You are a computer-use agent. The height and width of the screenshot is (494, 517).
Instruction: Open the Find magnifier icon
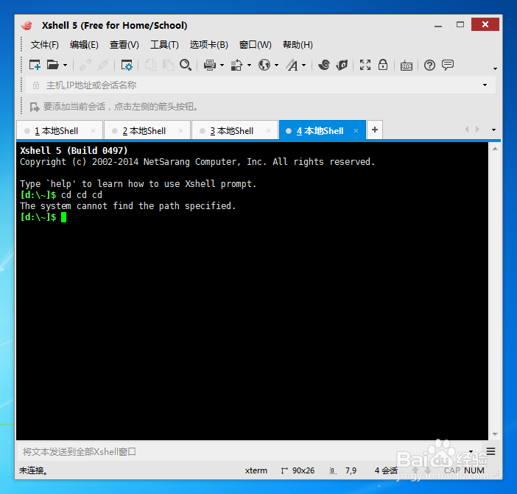pyautogui.click(x=186, y=65)
